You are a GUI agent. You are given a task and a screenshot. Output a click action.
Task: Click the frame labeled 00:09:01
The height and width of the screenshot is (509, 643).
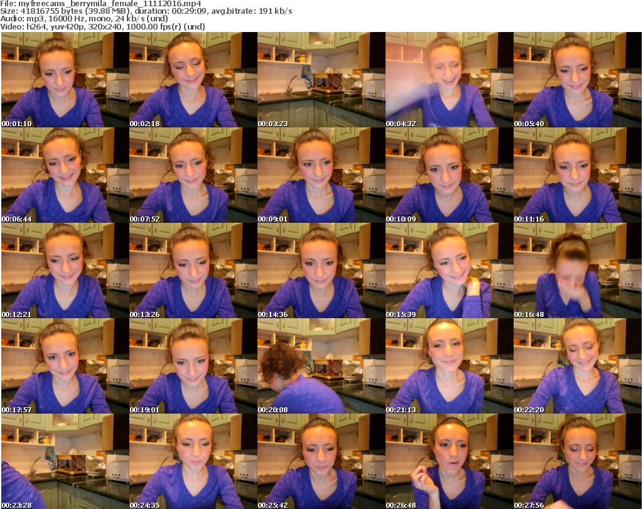point(321,175)
